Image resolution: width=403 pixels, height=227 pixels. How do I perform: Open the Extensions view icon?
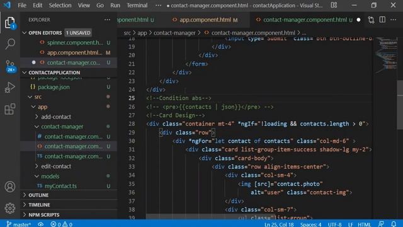[10, 109]
